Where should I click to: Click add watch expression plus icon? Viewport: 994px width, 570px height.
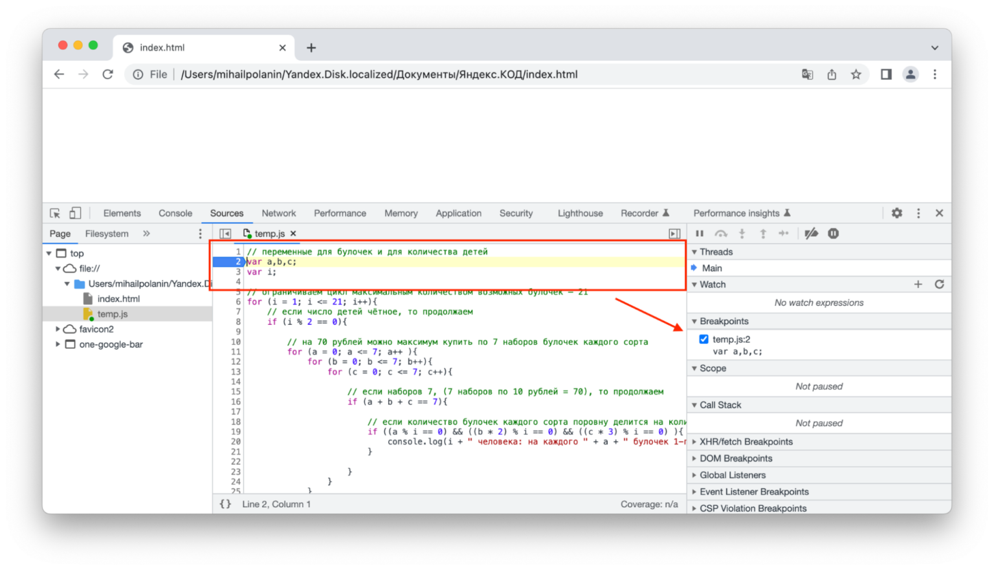pos(918,284)
